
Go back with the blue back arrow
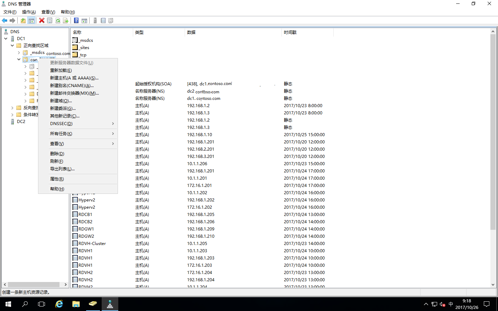click(x=4, y=21)
